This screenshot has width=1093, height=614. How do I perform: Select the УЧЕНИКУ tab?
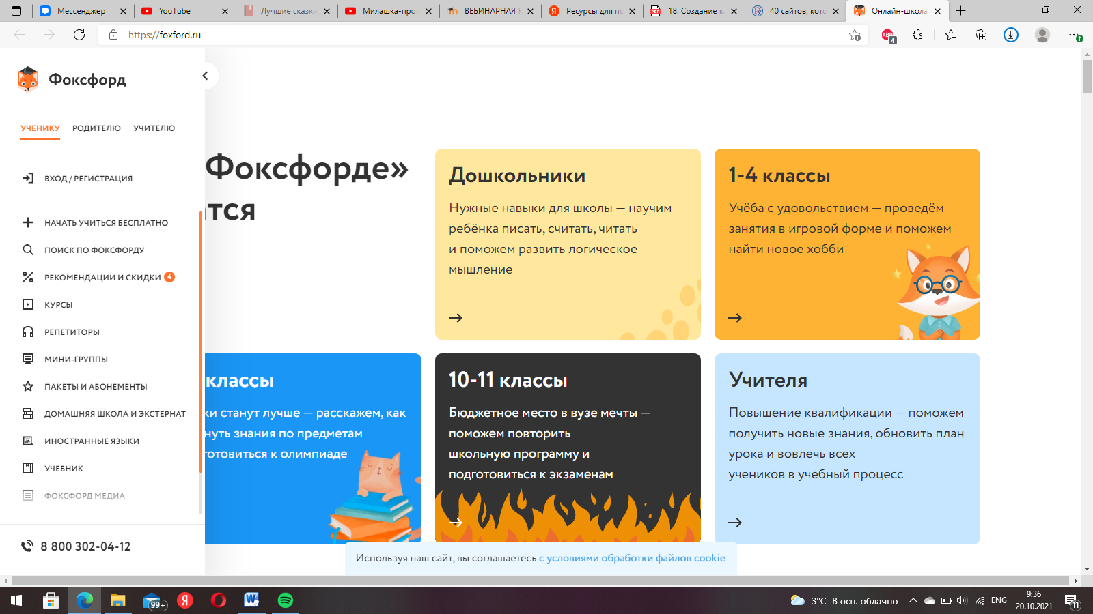point(40,128)
